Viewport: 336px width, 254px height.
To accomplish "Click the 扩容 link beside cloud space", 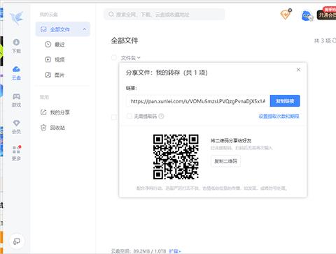I will pyautogui.click(x=175, y=251).
